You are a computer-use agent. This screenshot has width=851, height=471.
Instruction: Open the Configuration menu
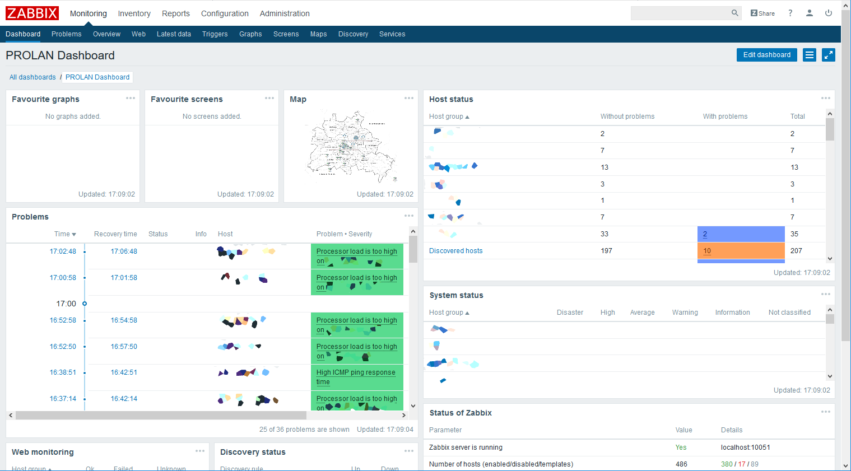point(224,13)
